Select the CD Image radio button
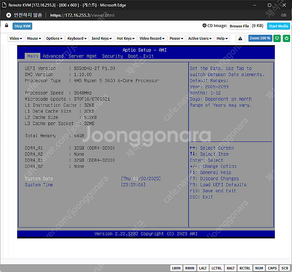The width and height of the screenshot is (292, 272). pos(204,26)
